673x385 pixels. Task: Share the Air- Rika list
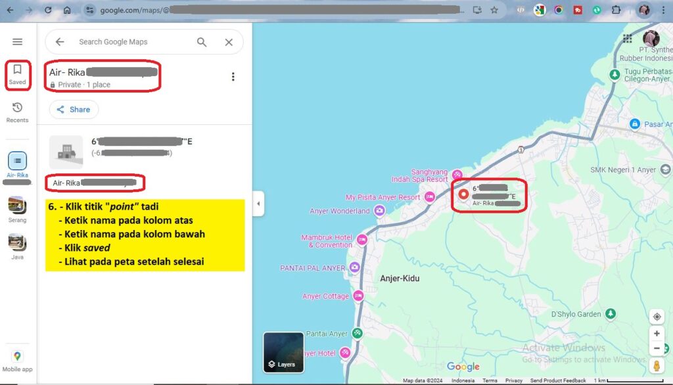[x=74, y=110]
